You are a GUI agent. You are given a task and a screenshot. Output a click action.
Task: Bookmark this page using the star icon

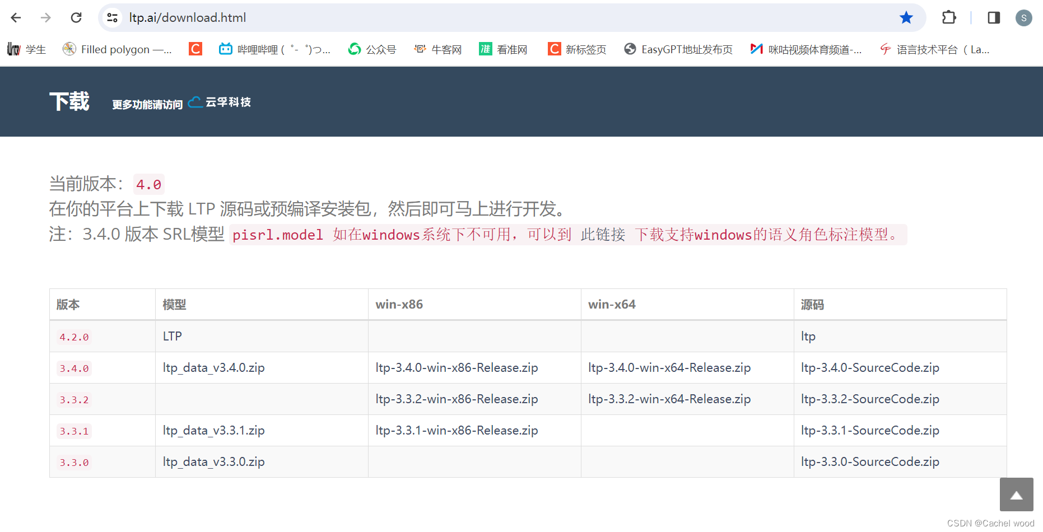(x=906, y=17)
